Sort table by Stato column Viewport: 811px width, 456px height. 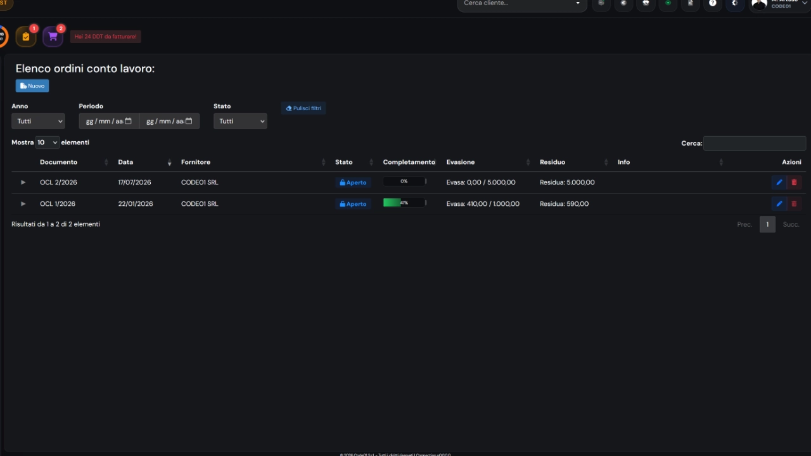[354, 162]
